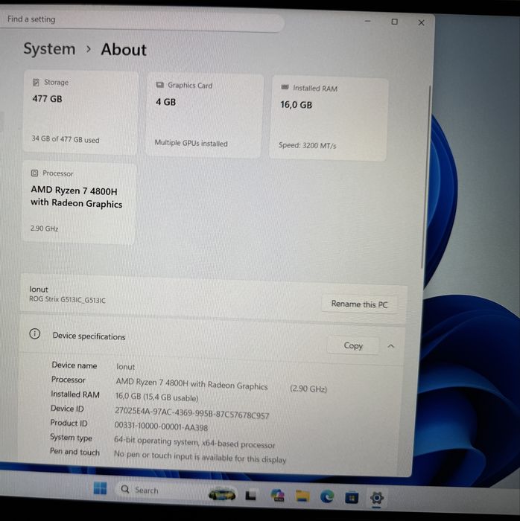Click the Find a setting search field

[x=142, y=21]
